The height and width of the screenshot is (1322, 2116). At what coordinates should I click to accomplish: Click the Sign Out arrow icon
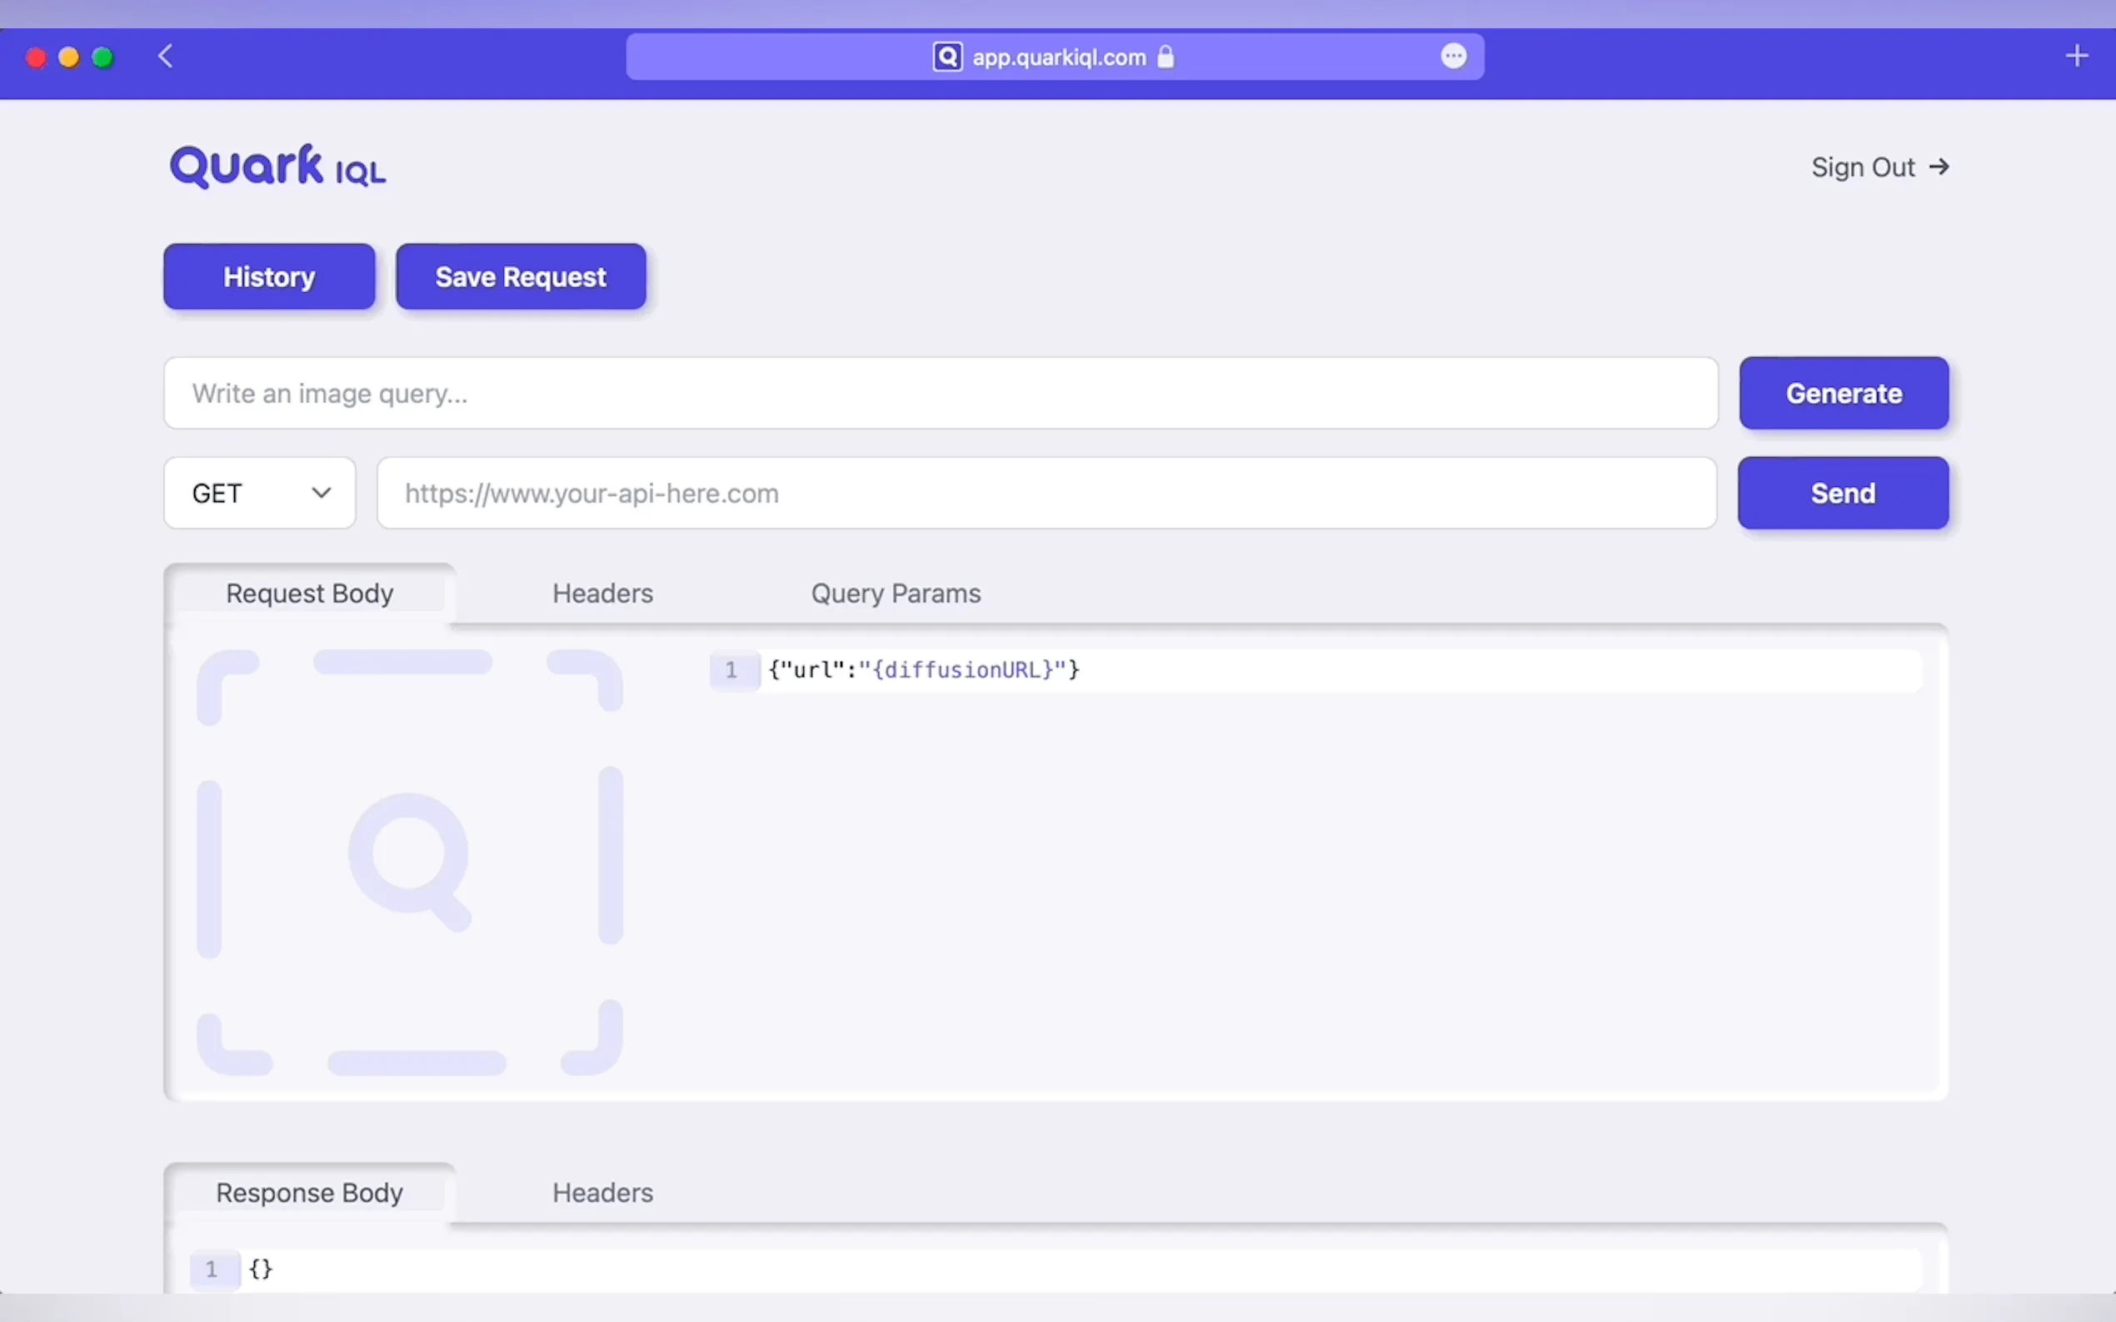pos(1939,166)
